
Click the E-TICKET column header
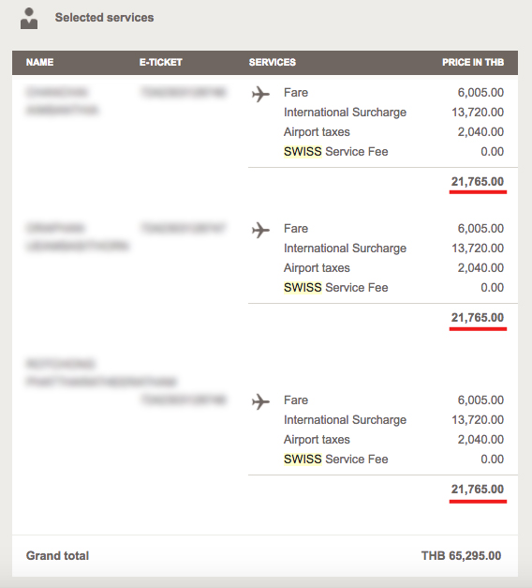click(161, 62)
